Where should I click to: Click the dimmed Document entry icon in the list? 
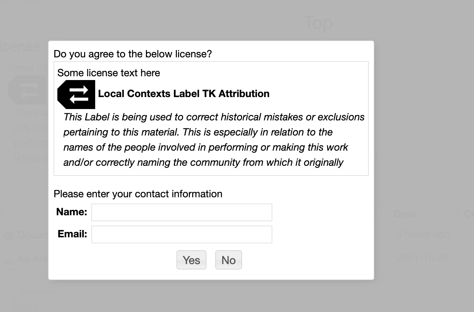point(10,235)
